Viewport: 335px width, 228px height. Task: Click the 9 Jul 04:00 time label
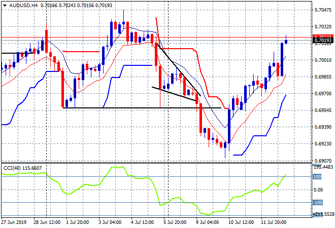[x=207, y=222]
